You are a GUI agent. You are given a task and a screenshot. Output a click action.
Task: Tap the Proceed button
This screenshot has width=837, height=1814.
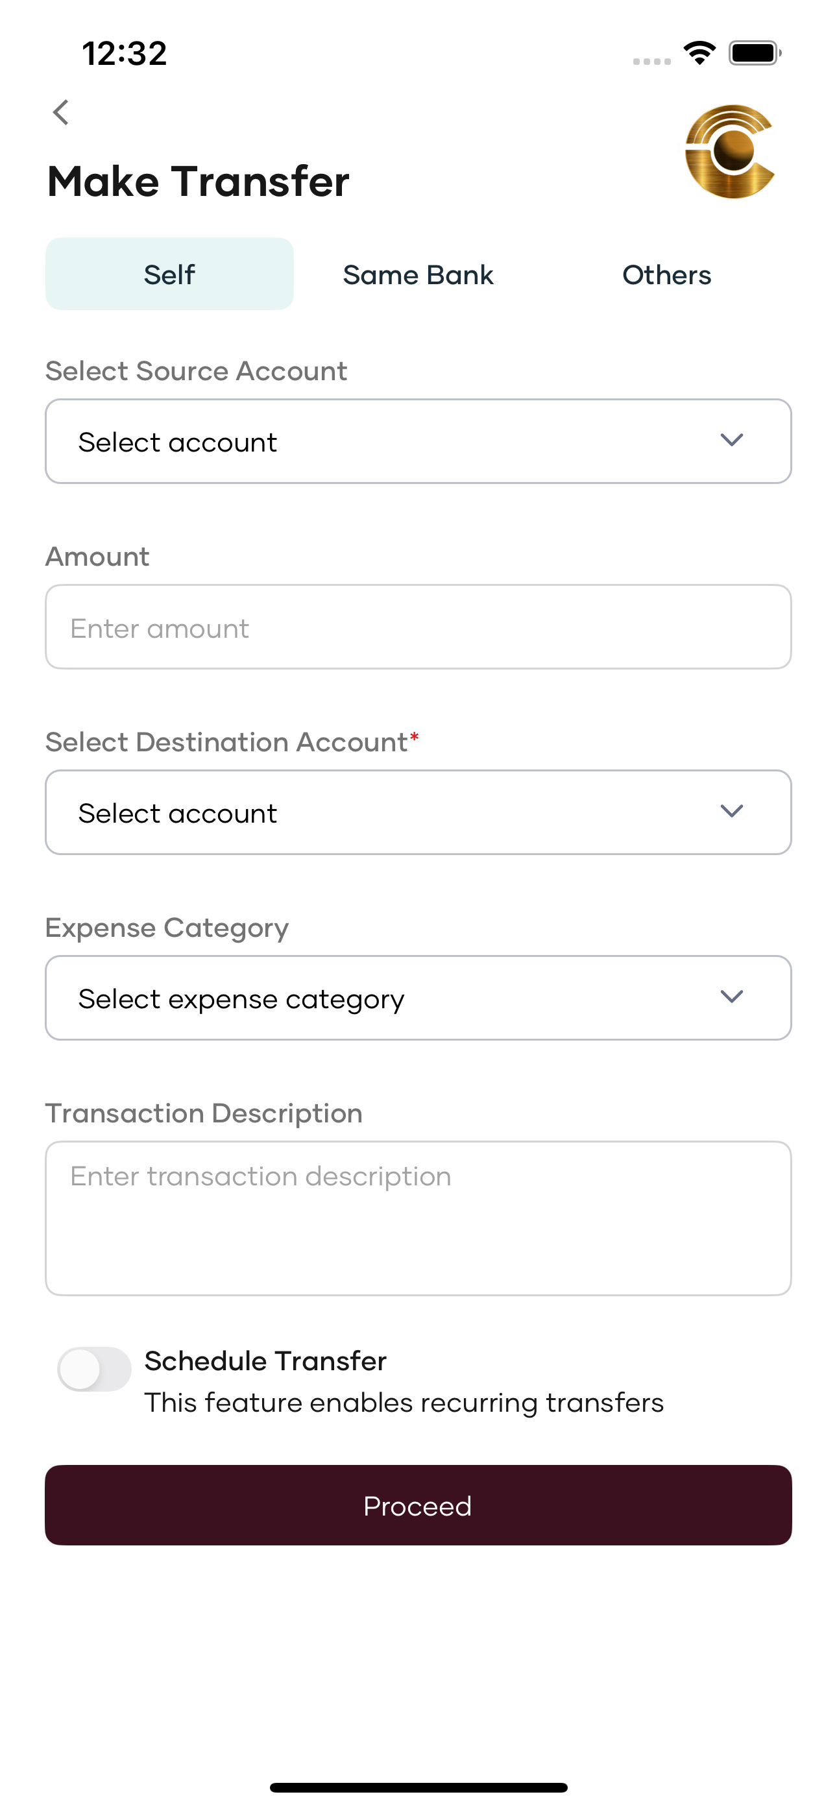tap(418, 1506)
